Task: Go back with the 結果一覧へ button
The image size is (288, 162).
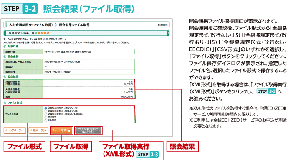Action: pos(38,130)
